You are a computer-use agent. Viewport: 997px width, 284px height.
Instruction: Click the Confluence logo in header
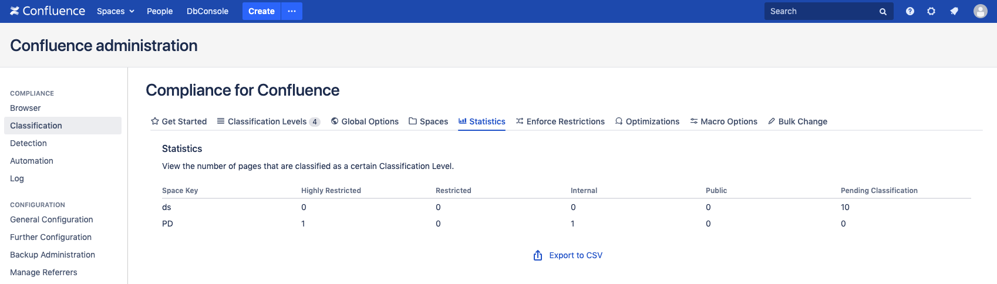[48, 11]
